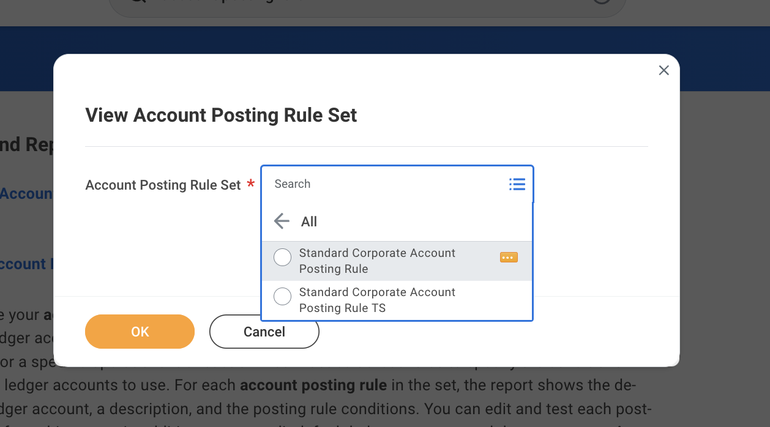Open the upper blue Account link behind dialog
770x427 pixels.
tap(26, 194)
